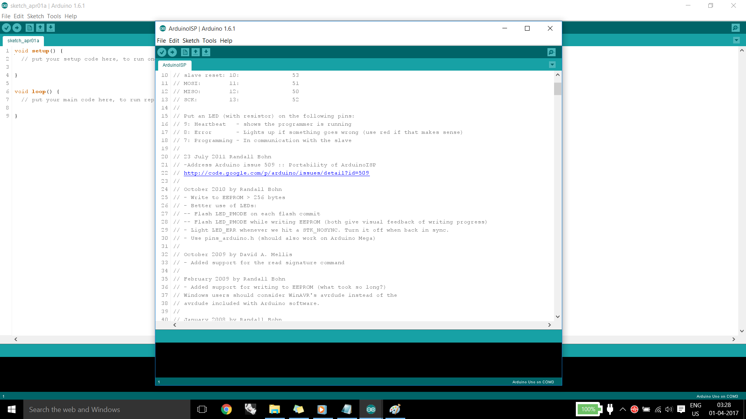Click volume icon in system tray
Viewport: 746px width, 419px height.
click(669, 409)
